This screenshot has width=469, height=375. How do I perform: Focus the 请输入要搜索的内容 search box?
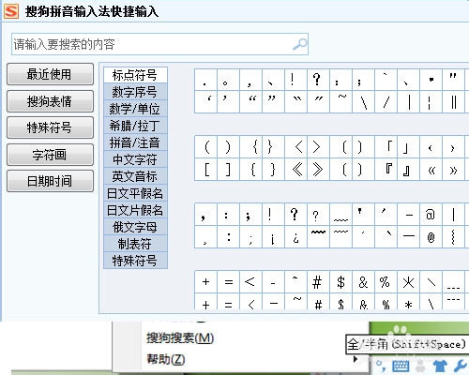pyautogui.click(x=159, y=44)
